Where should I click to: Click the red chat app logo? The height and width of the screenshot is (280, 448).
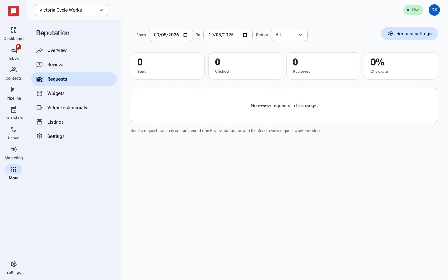pyautogui.click(x=14, y=11)
